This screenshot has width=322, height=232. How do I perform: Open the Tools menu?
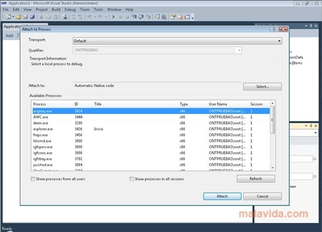pos(99,9)
